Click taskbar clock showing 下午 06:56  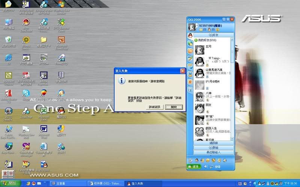(x=291, y=183)
